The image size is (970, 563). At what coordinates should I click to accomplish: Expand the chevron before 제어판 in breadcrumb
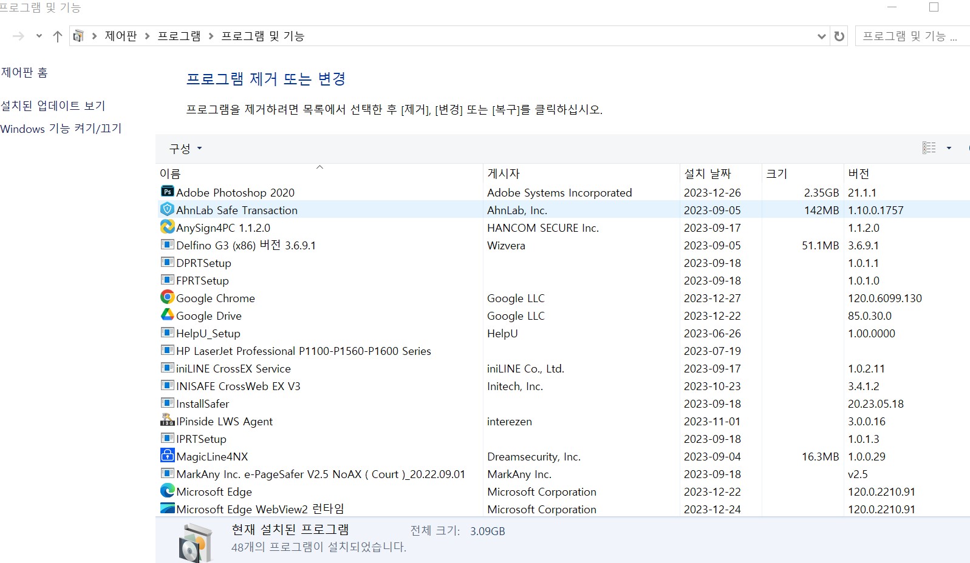pos(94,36)
